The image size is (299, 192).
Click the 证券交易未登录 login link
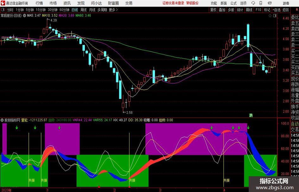(x=173, y=3)
